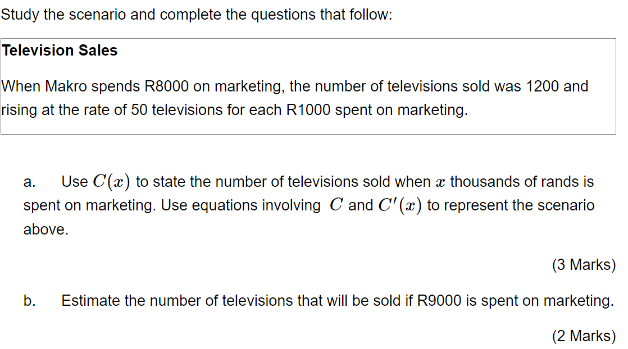628x349 pixels.
Task: Click the "Television Sales" bold heading
Action: click(60, 50)
